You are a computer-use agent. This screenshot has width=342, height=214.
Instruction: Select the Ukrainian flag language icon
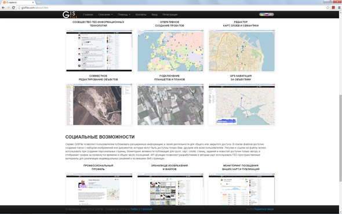tap(262, 14)
